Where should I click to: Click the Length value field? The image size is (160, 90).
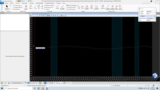151,11
